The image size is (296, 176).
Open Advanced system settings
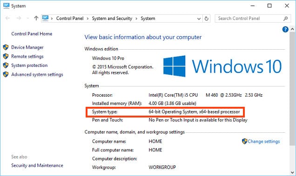pyautogui.click(x=37, y=74)
